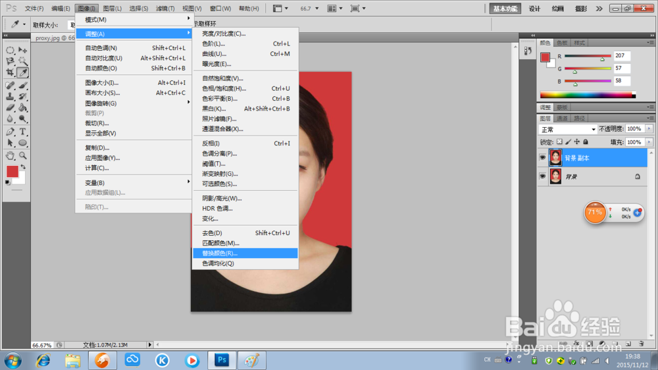Select the Type tool
This screenshot has width=658, height=370.
tap(22, 132)
